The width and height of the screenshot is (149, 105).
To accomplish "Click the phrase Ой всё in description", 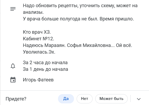I will [x=124, y=45].
